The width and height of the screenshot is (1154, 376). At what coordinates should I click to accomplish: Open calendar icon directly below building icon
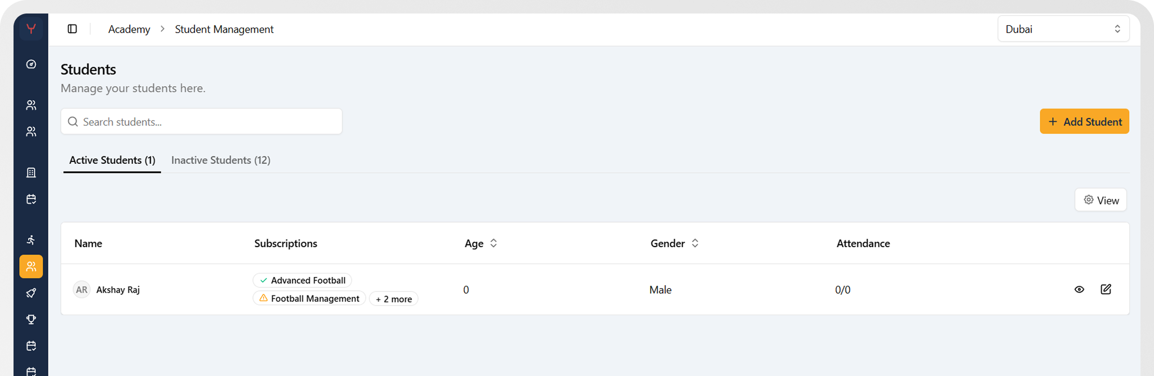[31, 199]
